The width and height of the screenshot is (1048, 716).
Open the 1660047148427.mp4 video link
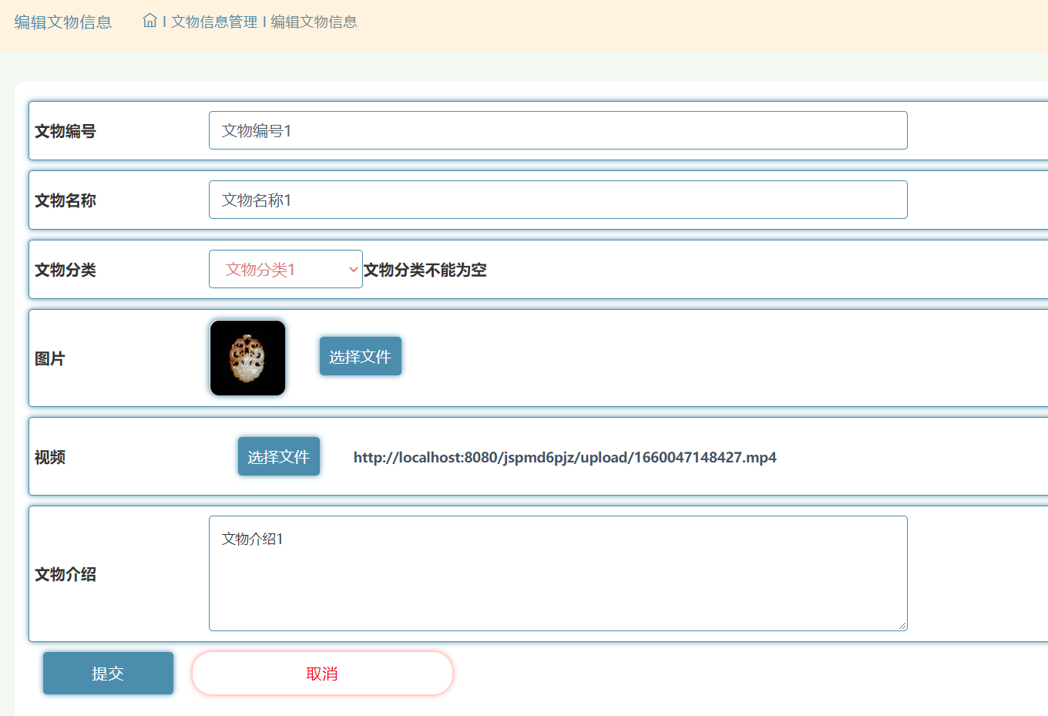(x=564, y=456)
